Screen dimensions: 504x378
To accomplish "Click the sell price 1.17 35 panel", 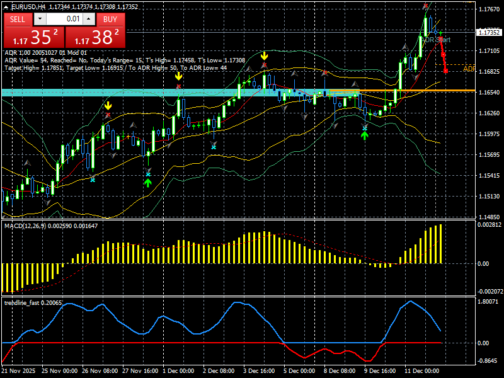I will tap(34, 37).
